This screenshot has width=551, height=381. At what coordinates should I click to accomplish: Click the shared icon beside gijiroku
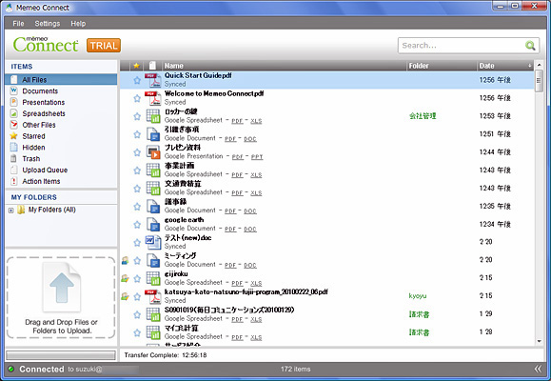point(125,278)
